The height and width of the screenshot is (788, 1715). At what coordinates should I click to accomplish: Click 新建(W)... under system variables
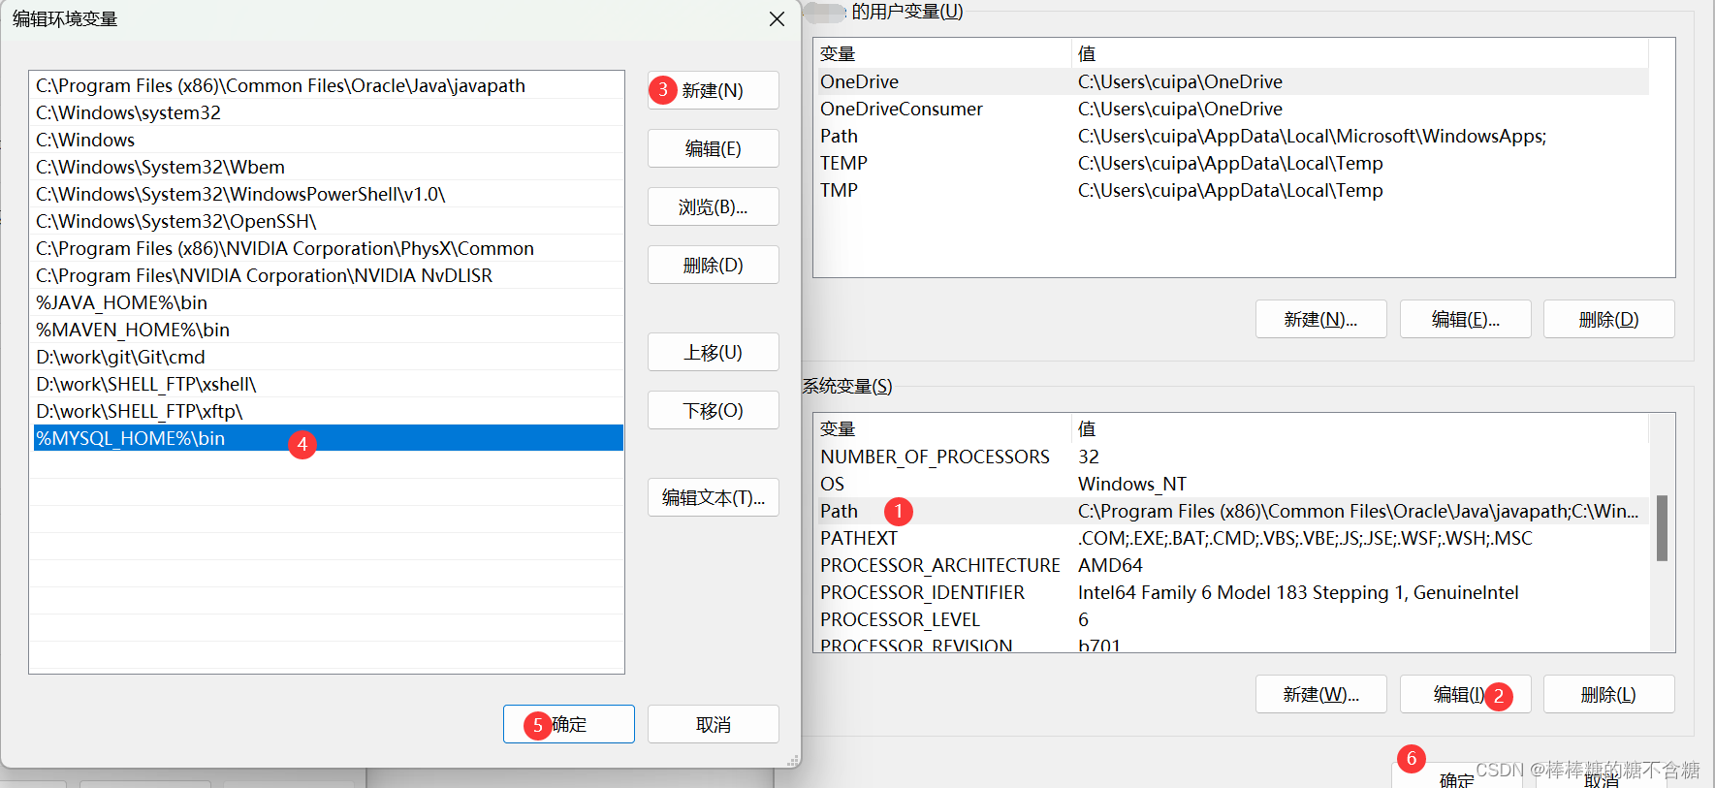pos(1320,694)
